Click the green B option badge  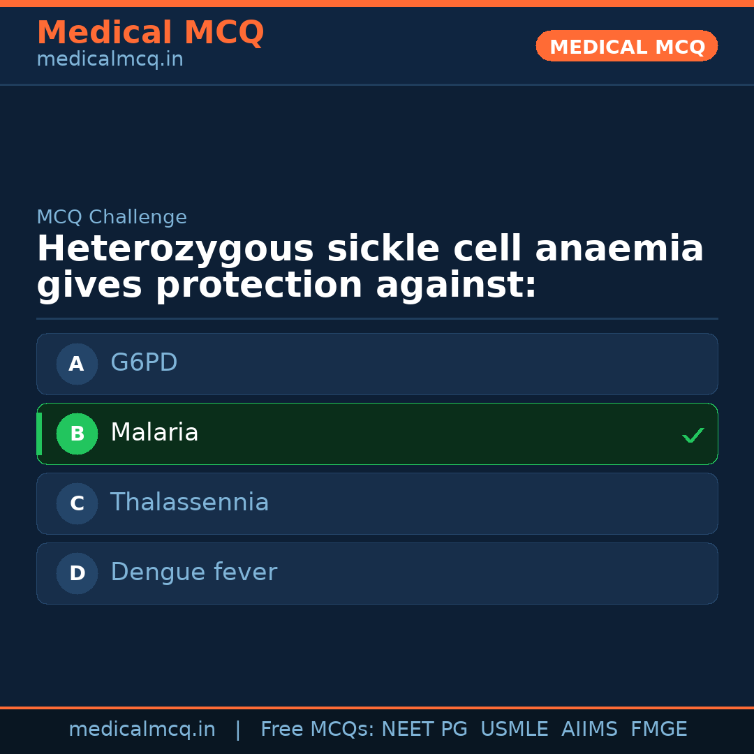(77, 434)
